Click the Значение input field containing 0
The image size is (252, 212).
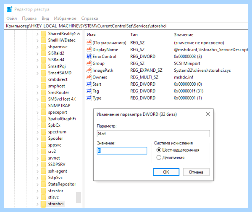click(122, 151)
